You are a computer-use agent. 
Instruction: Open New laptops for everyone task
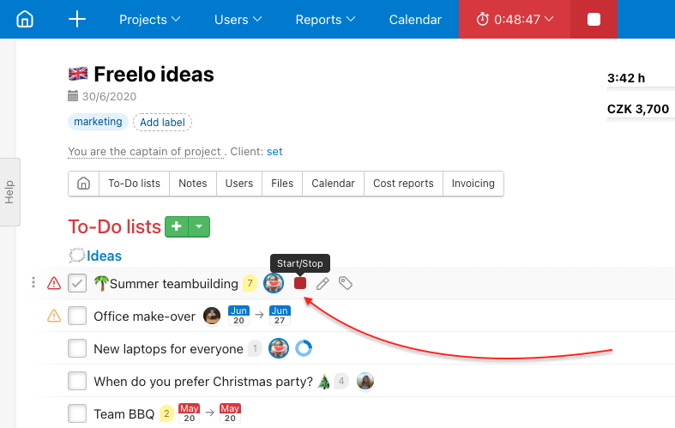(168, 349)
